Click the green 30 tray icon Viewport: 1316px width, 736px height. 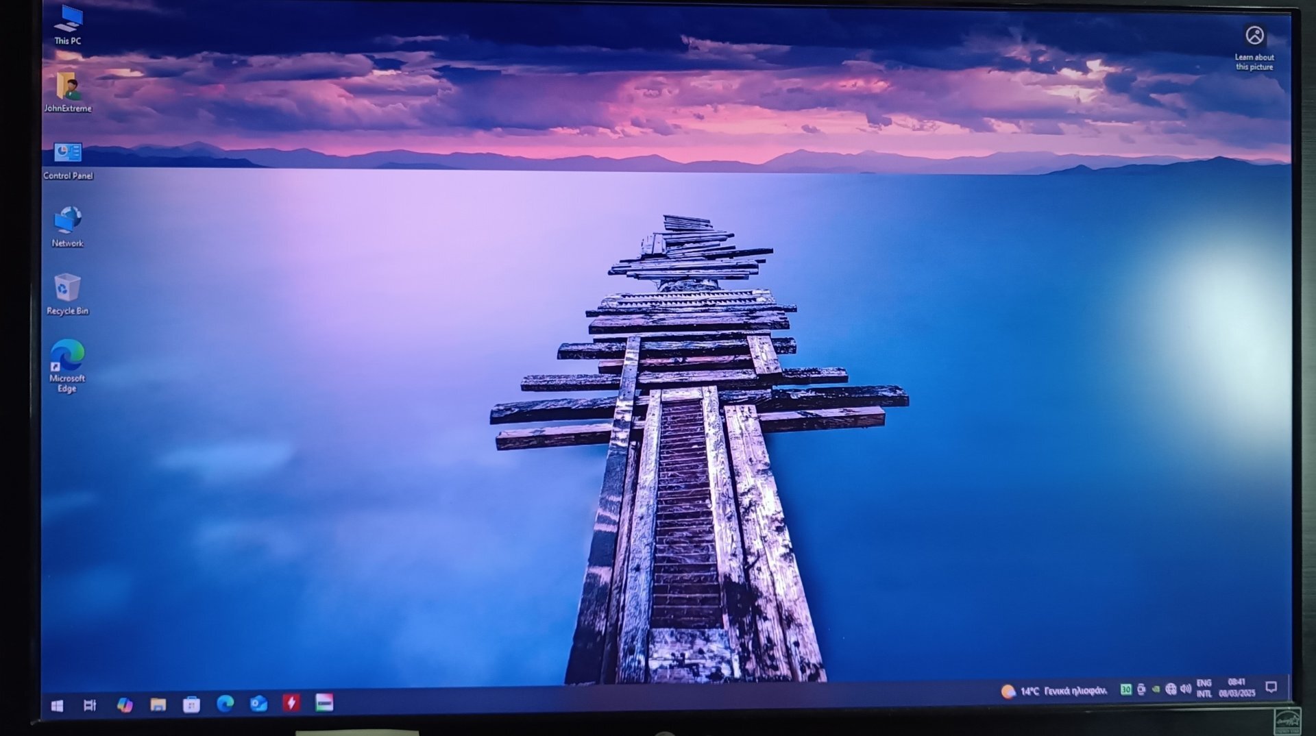(1125, 690)
